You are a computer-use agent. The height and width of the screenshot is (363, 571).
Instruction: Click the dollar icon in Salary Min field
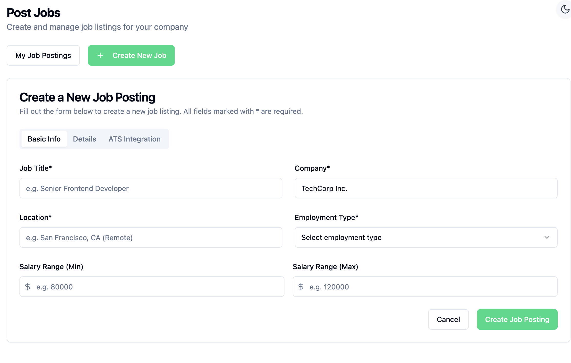coord(28,287)
